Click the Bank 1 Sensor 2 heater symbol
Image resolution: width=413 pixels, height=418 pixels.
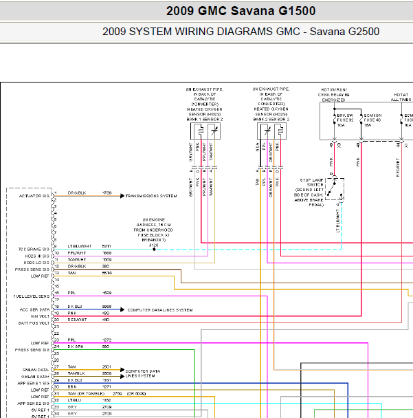tap(201, 131)
